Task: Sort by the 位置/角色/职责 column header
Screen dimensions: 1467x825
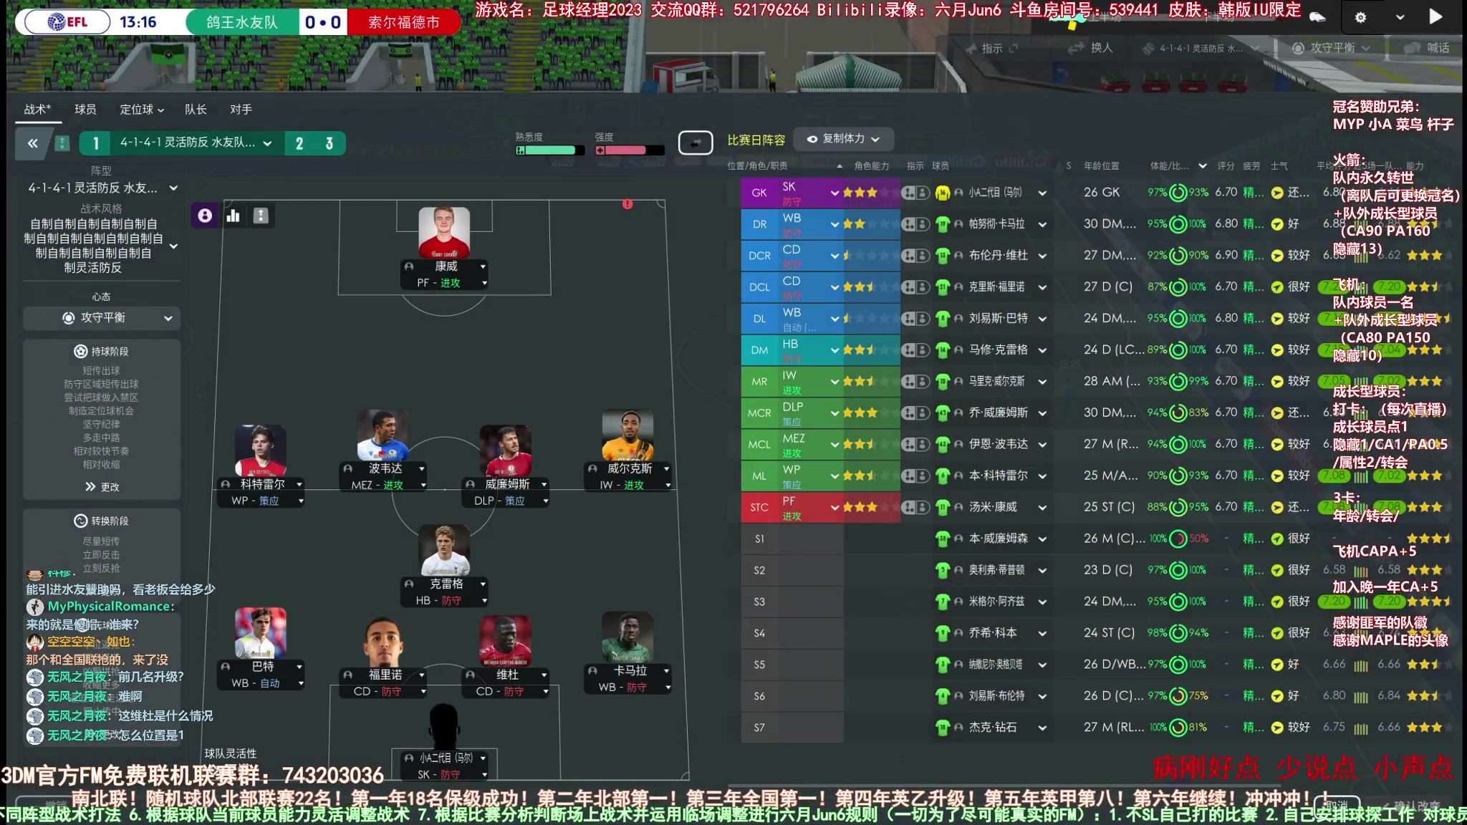Action: pyautogui.click(x=757, y=166)
